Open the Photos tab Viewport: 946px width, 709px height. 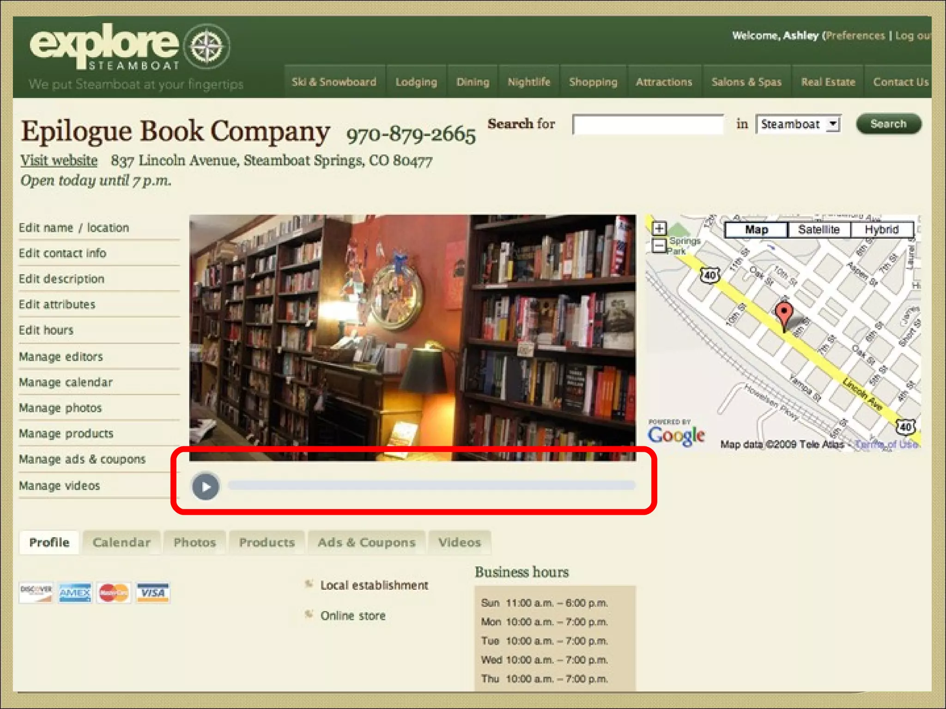(194, 542)
